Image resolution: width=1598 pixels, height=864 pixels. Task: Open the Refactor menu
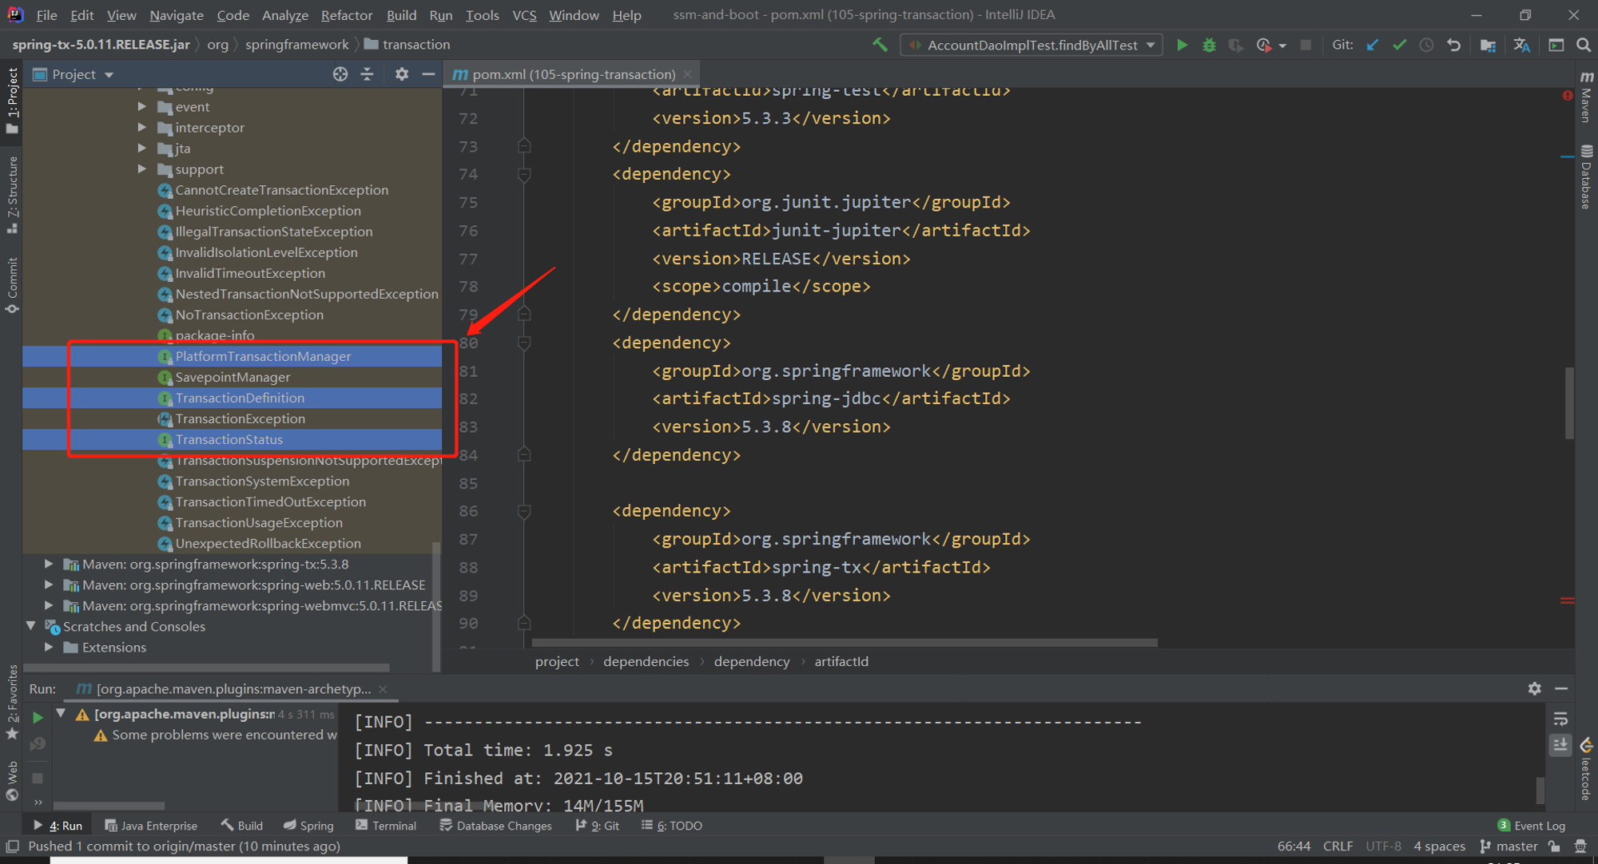pos(347,14)
